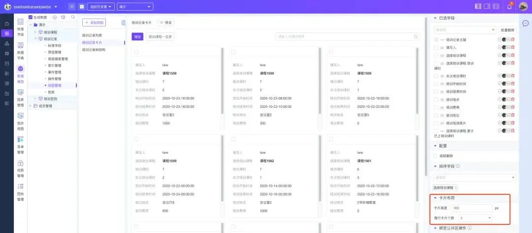The image size is (532, 233).
Task: Open the chat bubble icon at far right
Action: pyautogui.click(x=525, y=24)
